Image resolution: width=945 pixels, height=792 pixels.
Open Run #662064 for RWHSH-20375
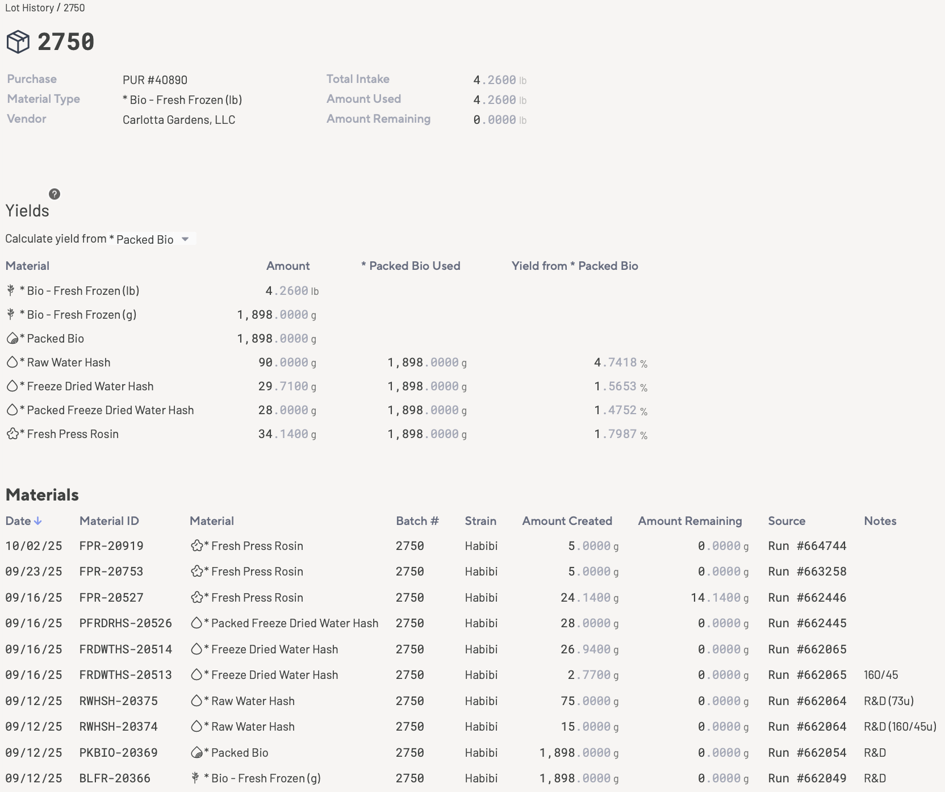tap(807, 701)
